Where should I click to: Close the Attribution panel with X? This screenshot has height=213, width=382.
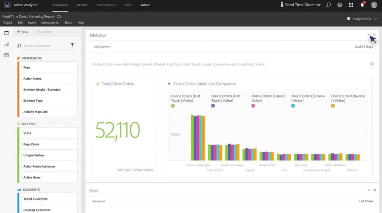374,35
